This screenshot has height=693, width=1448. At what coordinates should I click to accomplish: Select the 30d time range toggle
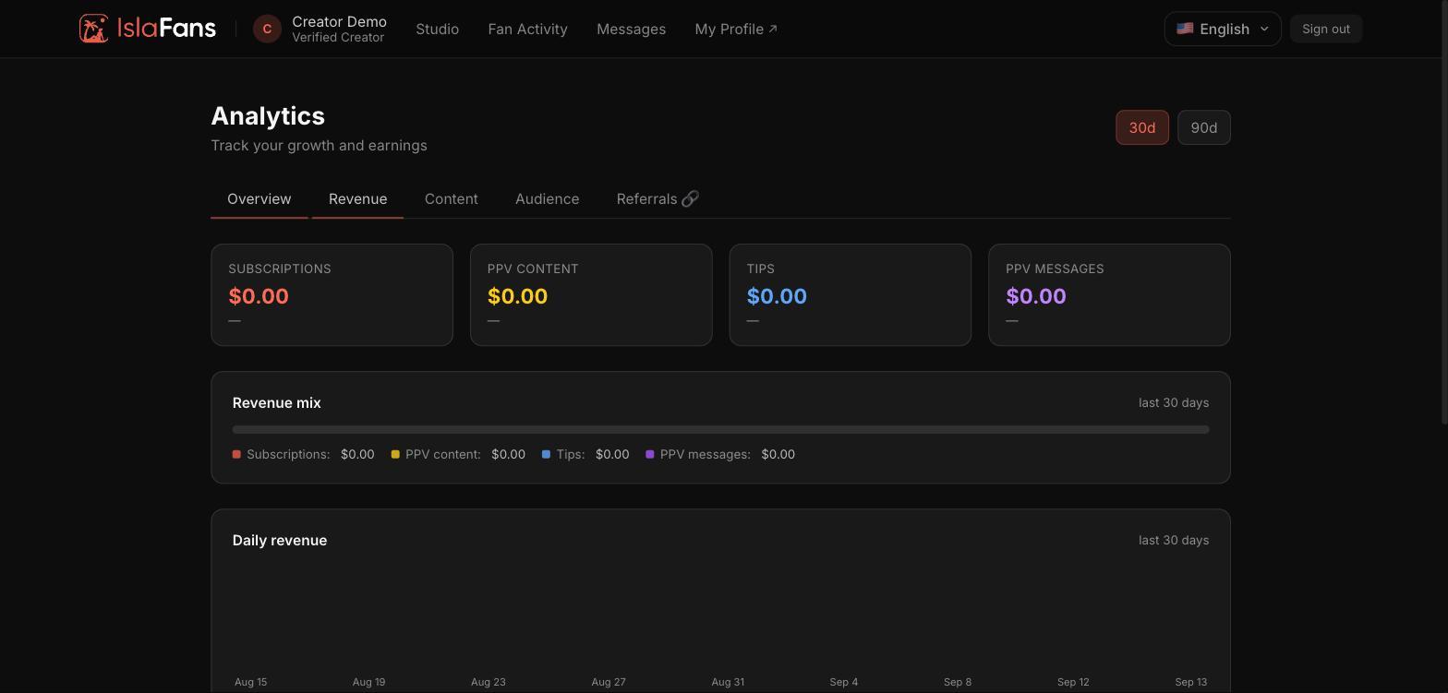click(x=1142, y=127)
